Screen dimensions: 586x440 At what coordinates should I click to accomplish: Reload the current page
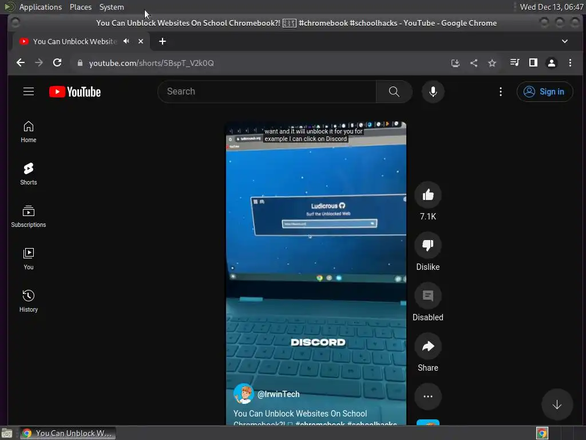[57, 63]
